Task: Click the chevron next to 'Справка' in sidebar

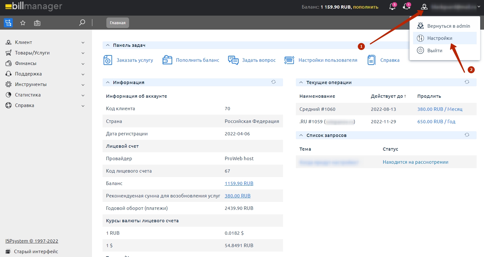Action: (x=83, y=106)
